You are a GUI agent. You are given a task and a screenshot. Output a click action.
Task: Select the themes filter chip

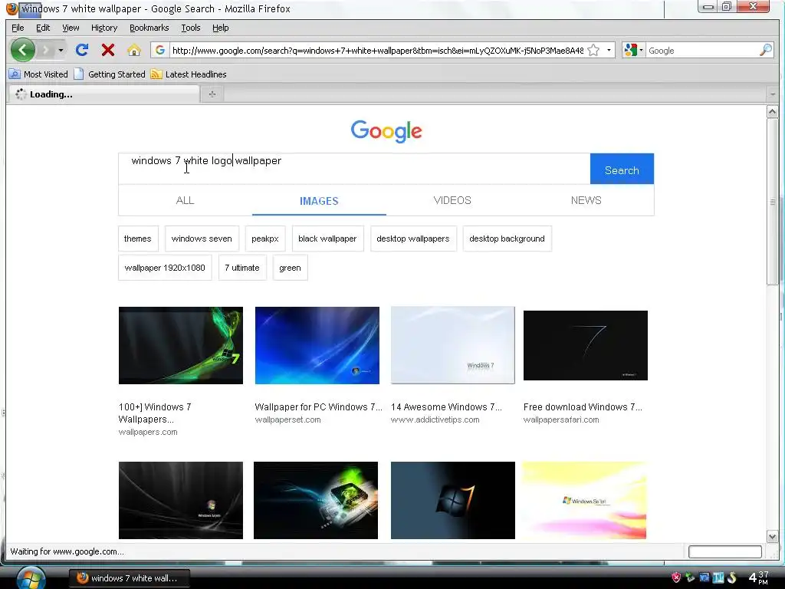point(138,239)
